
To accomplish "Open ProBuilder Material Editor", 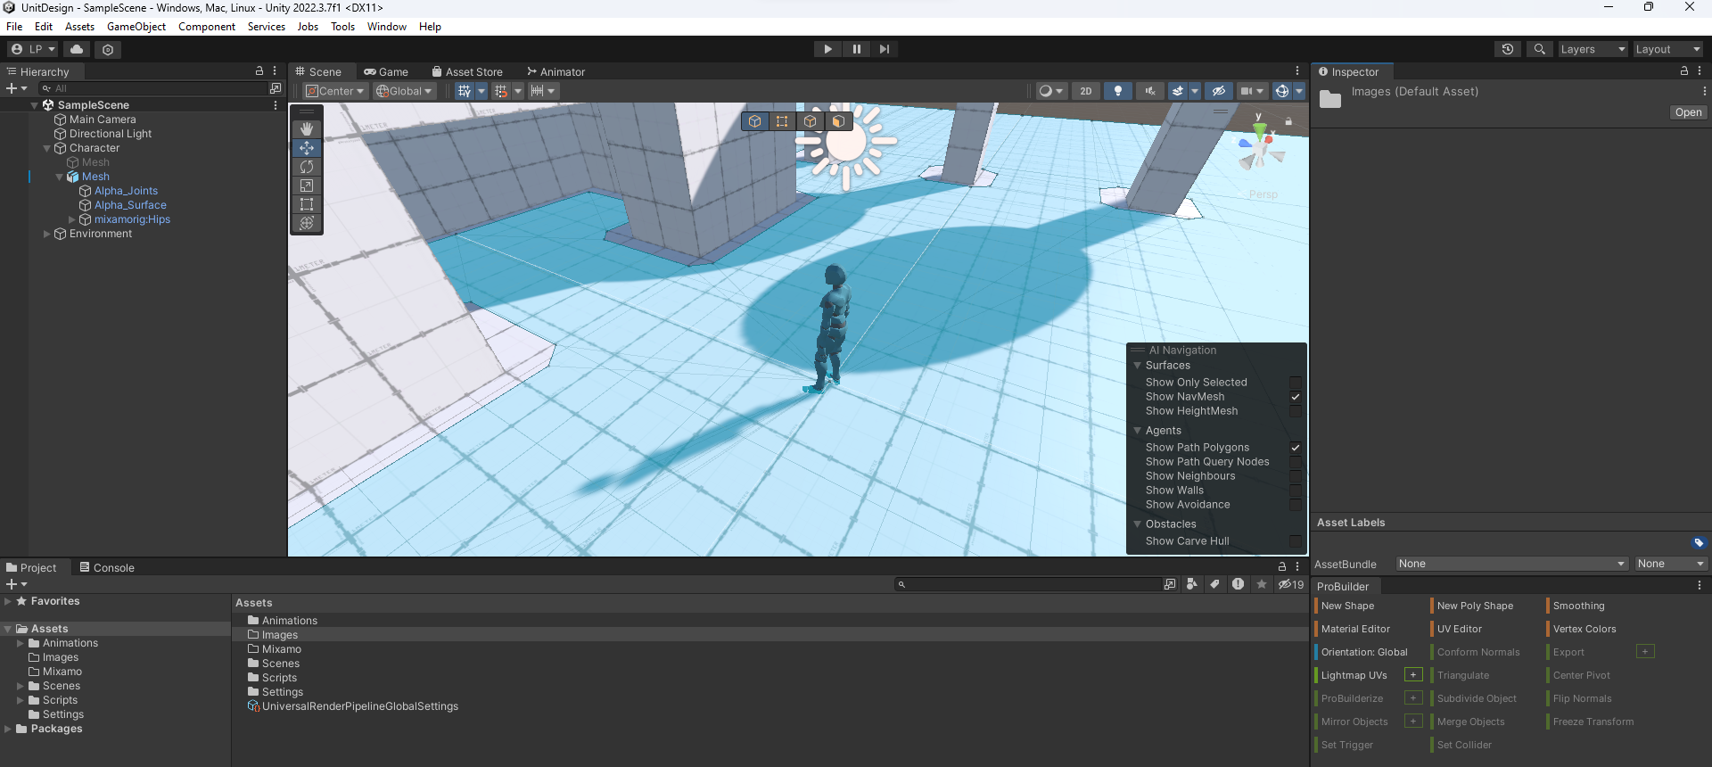I will 1355,629.
